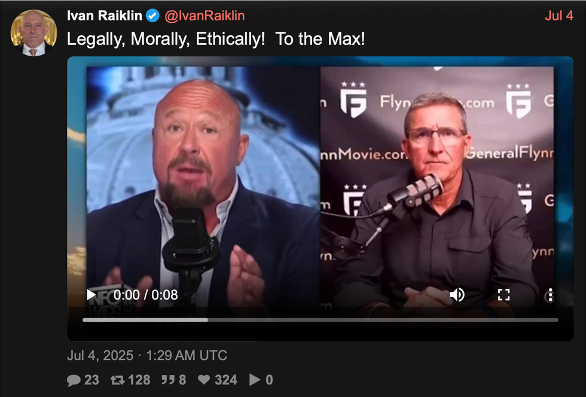Click the 324 likes count
Viewport: 586px width, 397px height.
click(226, 380)
